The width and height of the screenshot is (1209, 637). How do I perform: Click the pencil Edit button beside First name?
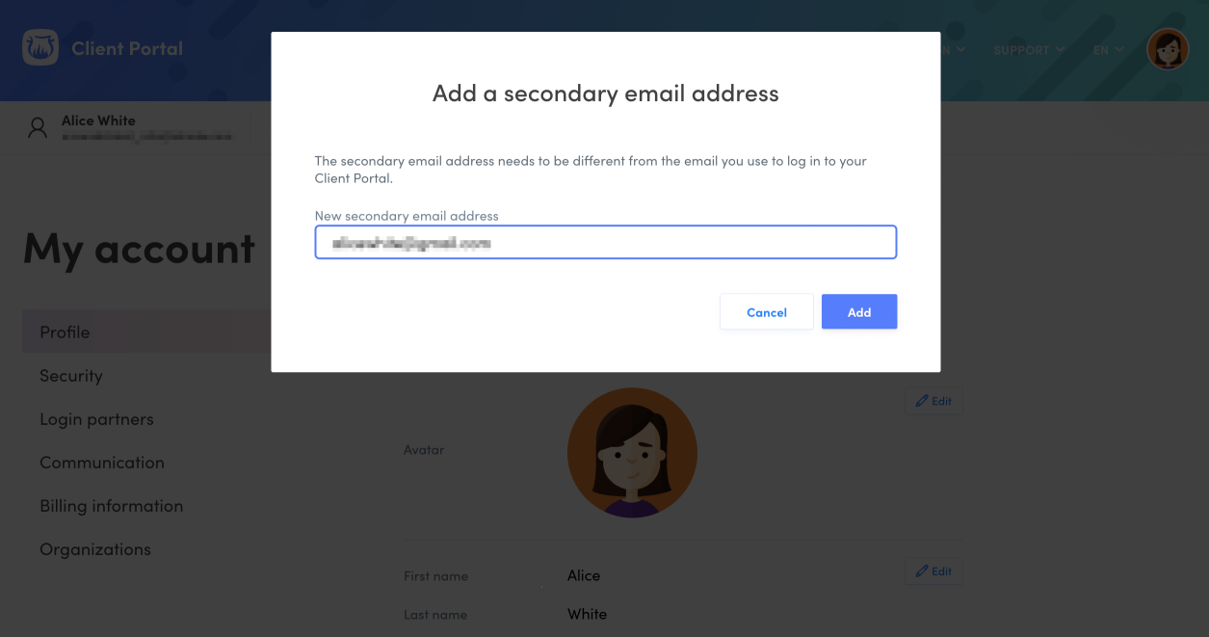pyautogui.click(x=933, y=571)
